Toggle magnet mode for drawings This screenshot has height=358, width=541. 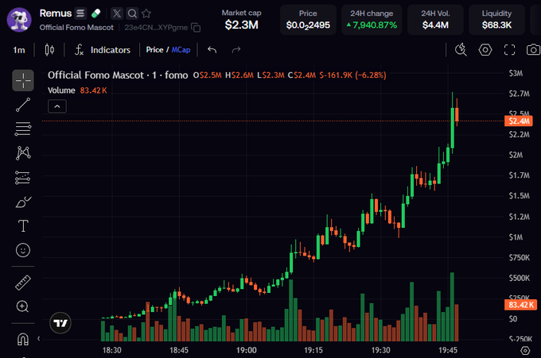point(23,339)
